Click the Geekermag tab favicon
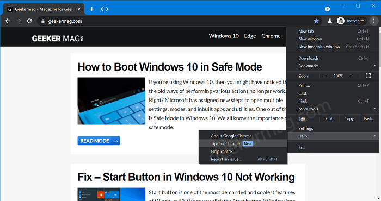The image size is (381, 201). (9, 9)
